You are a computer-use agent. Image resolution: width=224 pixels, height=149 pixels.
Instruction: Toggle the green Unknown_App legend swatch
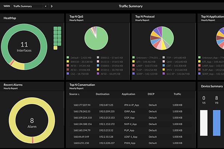[199, 57]
